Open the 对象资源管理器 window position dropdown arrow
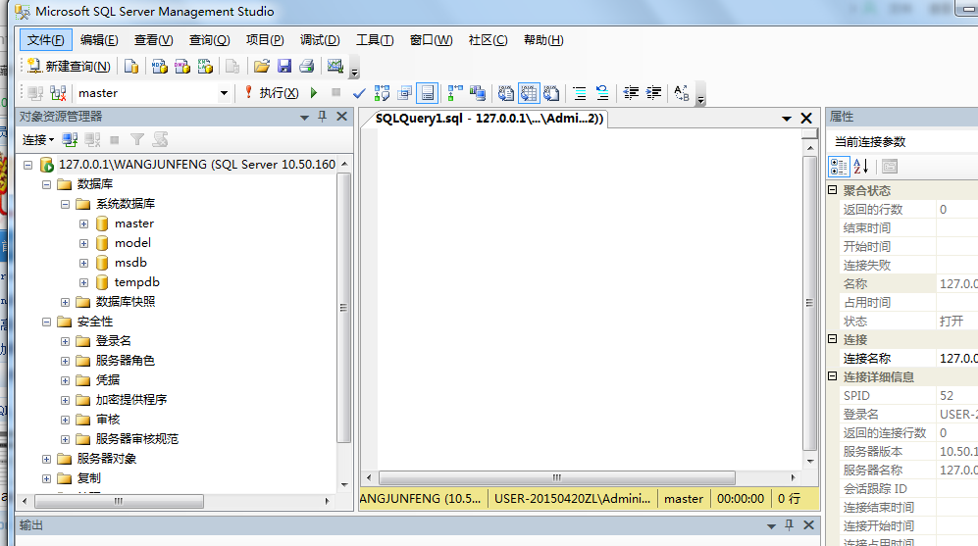Screen dimensions: 978x546 point(304,118)
